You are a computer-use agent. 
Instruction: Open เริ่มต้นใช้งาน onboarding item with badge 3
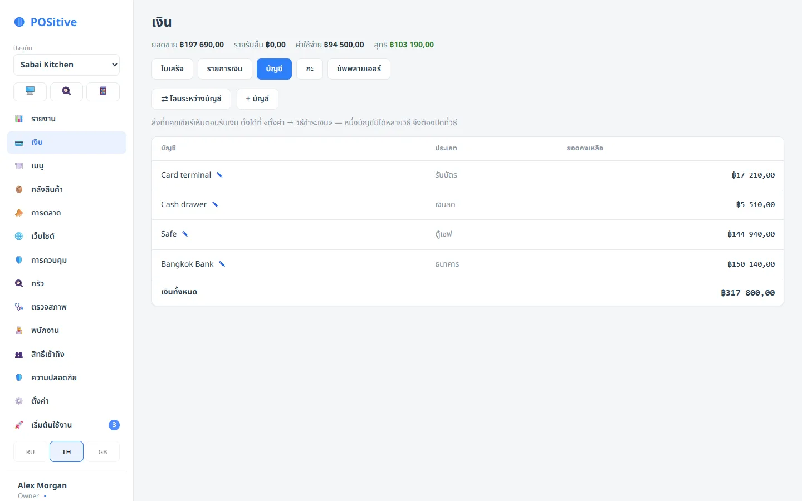pyautogui.click(x=66, y=425)
